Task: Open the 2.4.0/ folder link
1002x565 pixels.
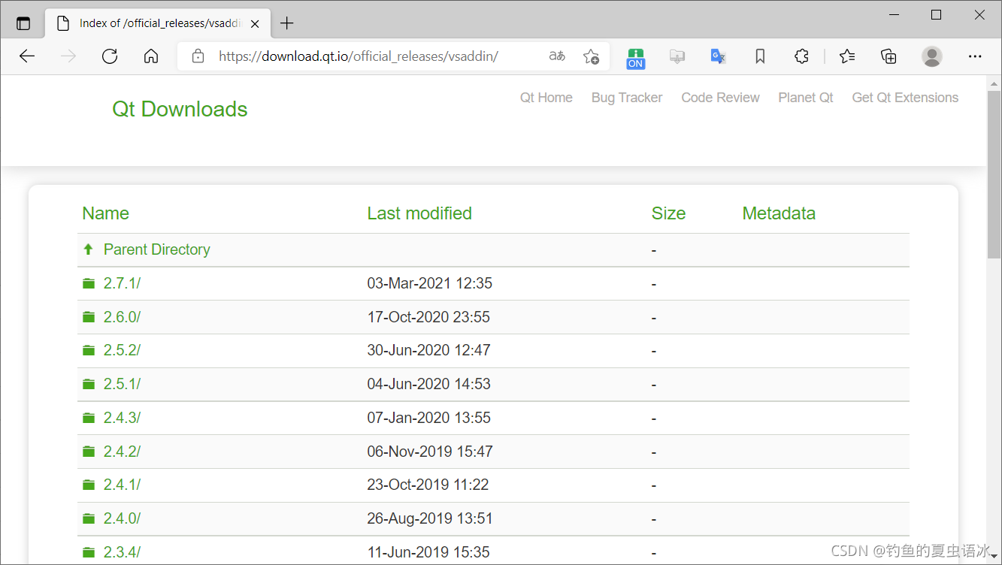Action: point(122,518)
